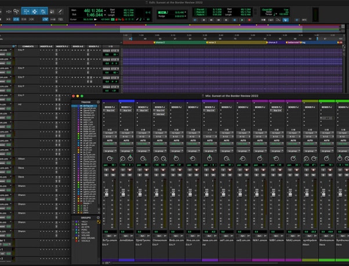Click I/O column header in Edit window
Screen dimensions: 349x266
pos(111,46)
